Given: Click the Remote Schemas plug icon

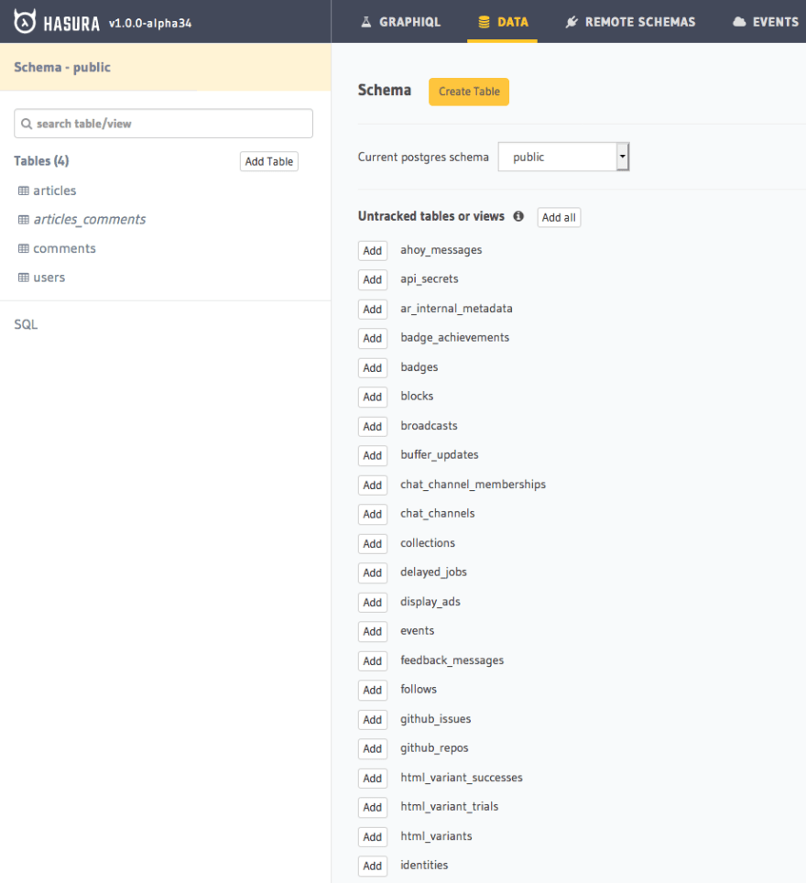Looking at the screenshot, I should tap(572, 22).
